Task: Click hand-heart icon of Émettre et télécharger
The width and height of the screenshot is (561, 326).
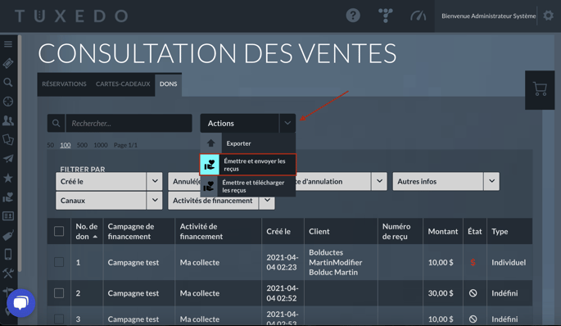Action: click(209, 187)
